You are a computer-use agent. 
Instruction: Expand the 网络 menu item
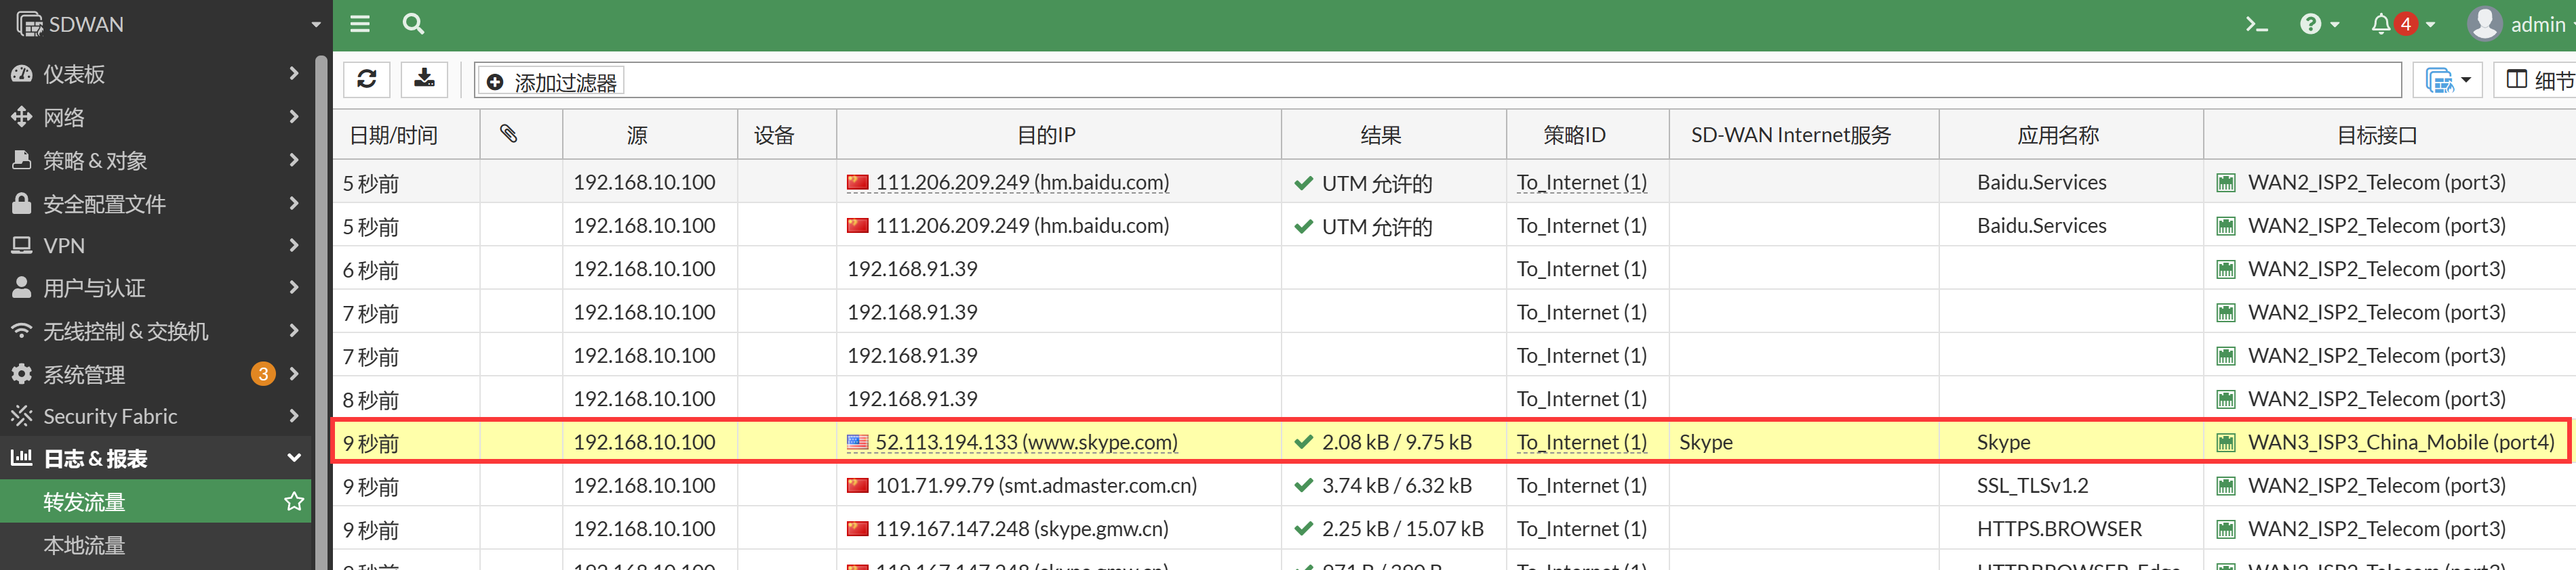pos(156,118)
